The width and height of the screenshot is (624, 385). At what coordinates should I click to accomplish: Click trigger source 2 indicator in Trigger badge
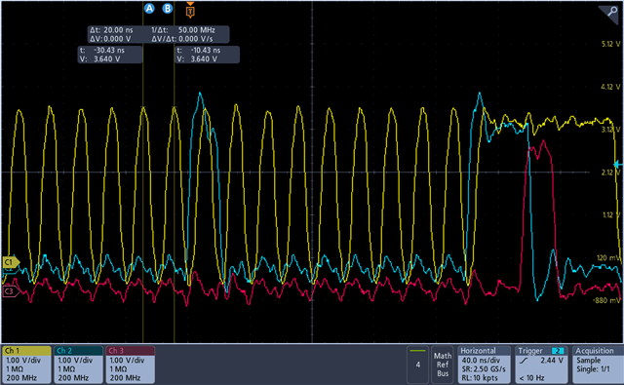point(558,351)
